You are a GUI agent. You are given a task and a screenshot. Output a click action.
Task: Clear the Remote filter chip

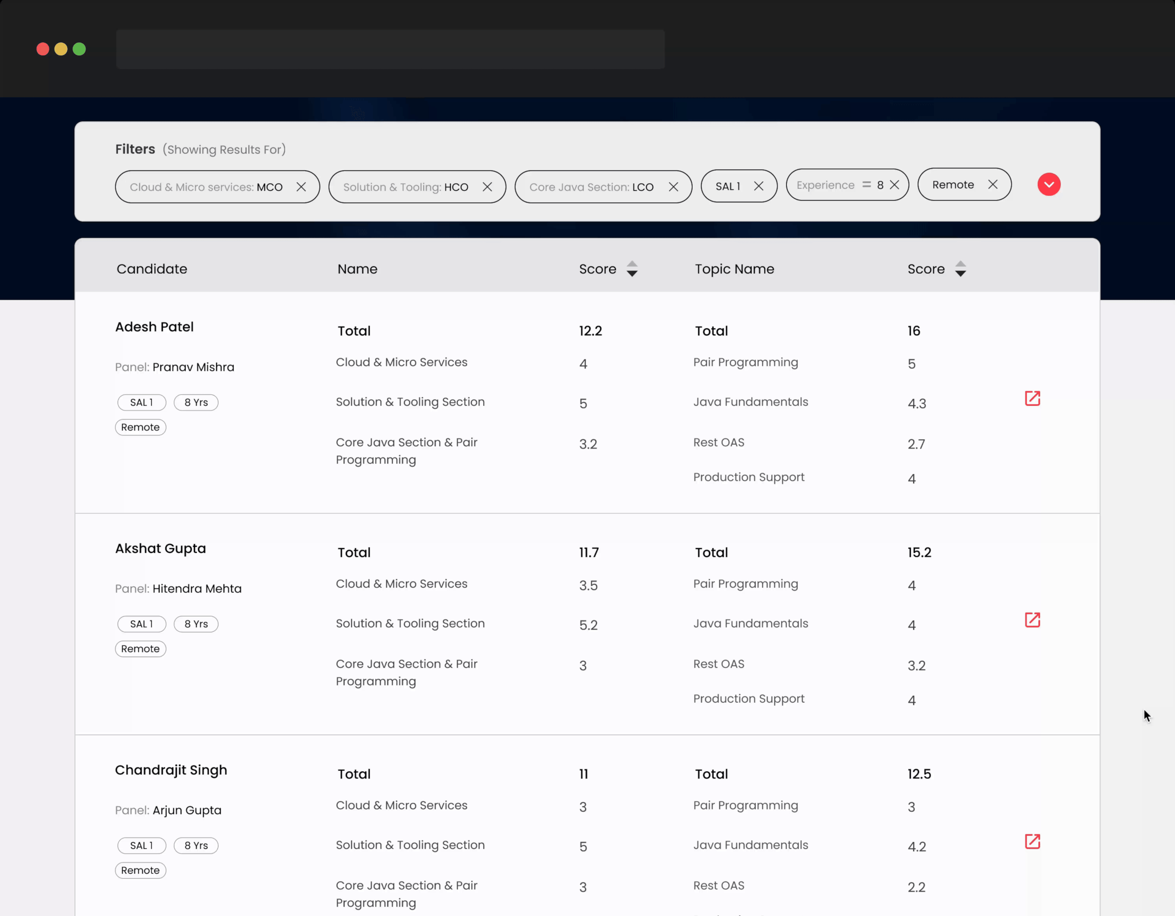click(x=993, y=185)
